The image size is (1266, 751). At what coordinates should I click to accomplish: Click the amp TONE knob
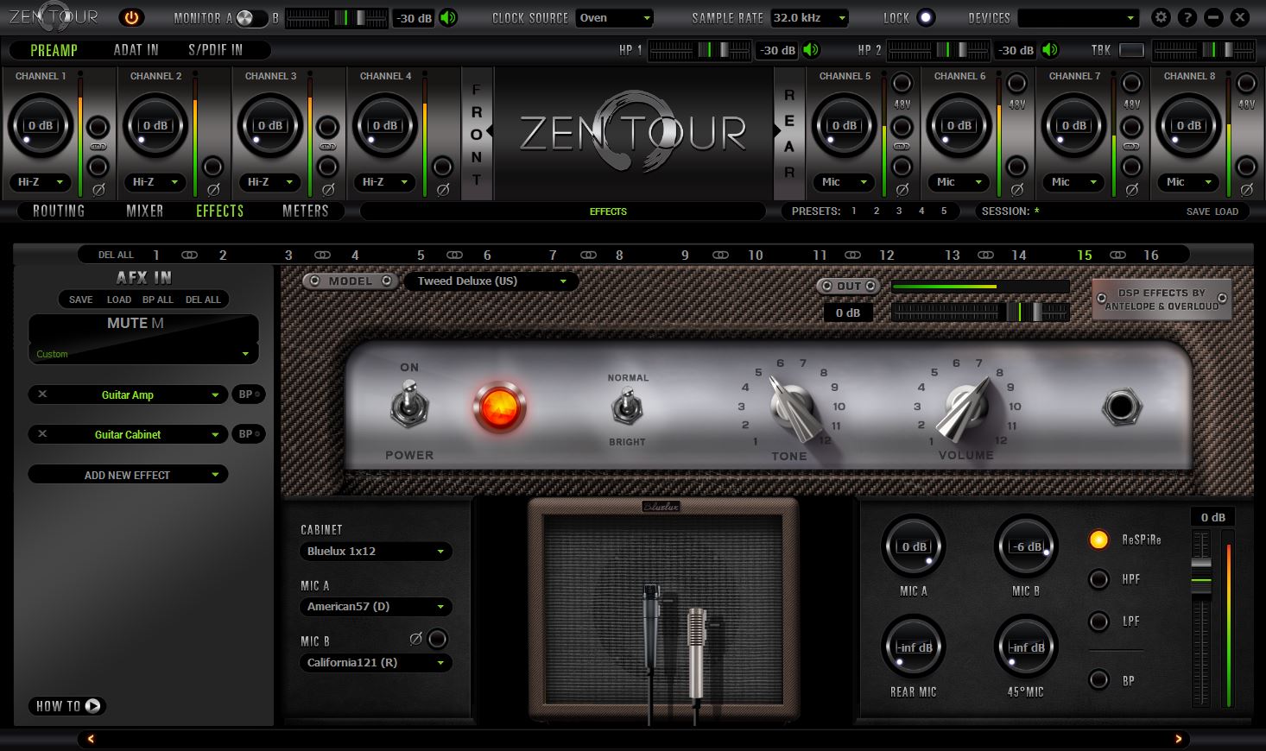pyautogui.click(x=795, y=407)
